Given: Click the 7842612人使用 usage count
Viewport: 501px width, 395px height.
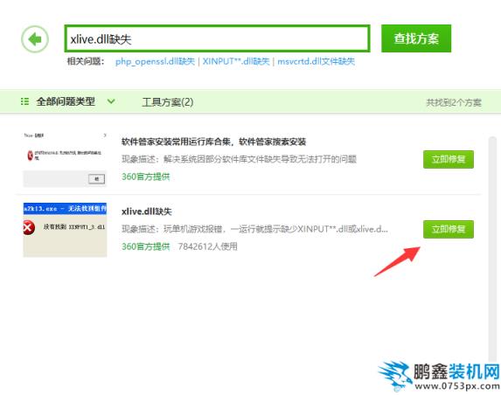Looking at the screenshot, I should pos(208,246).
